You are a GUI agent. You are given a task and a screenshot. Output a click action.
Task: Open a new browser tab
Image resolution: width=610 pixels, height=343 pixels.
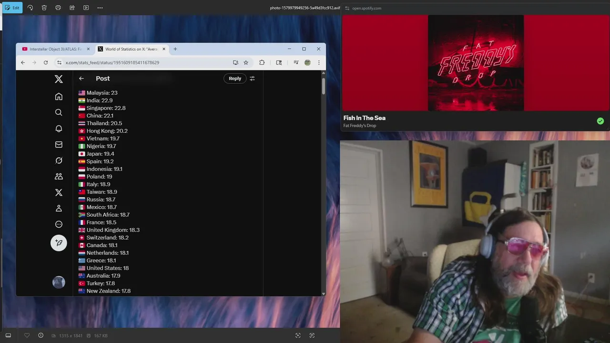[175, 49]
